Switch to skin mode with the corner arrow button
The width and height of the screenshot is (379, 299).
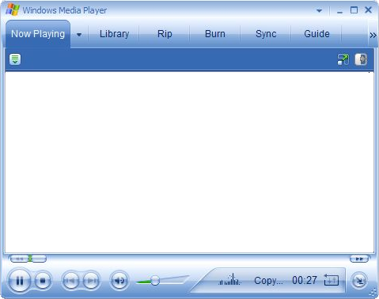(x=359, y=281)
